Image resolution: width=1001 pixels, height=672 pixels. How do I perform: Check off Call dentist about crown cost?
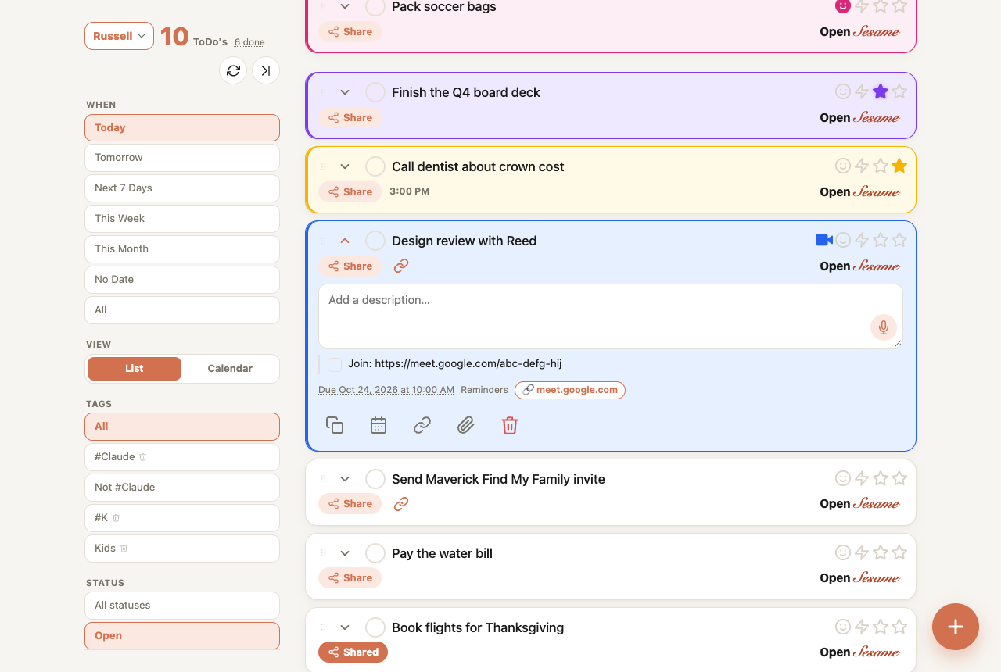375,166
